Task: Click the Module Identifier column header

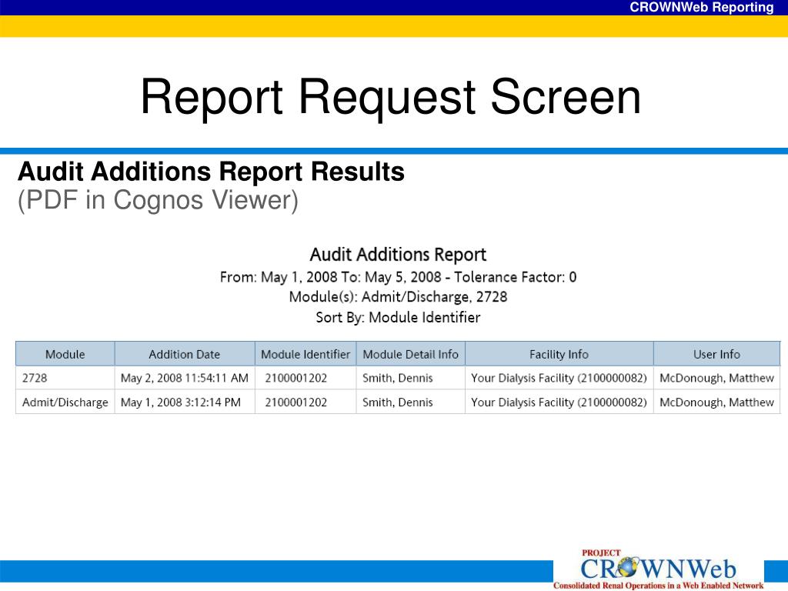Action: point(306,354)
